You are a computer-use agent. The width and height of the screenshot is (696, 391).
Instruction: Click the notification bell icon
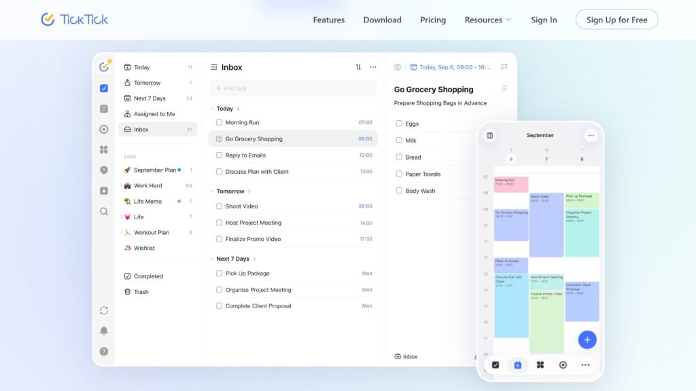click(x=104, y=331)
